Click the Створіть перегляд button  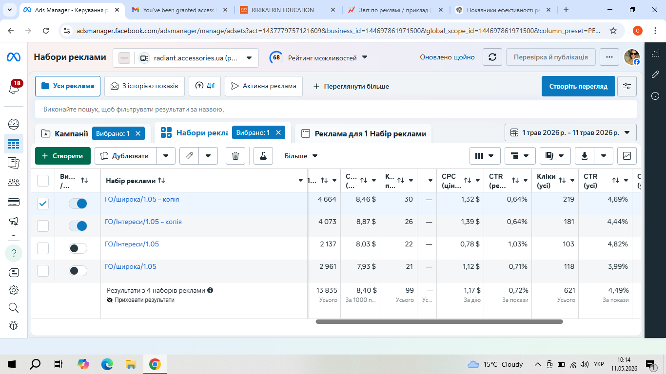click(578, 86)
